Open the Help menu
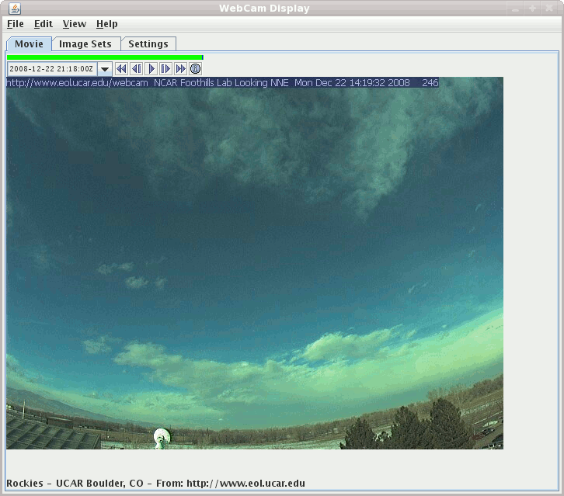 pos(107,24)
